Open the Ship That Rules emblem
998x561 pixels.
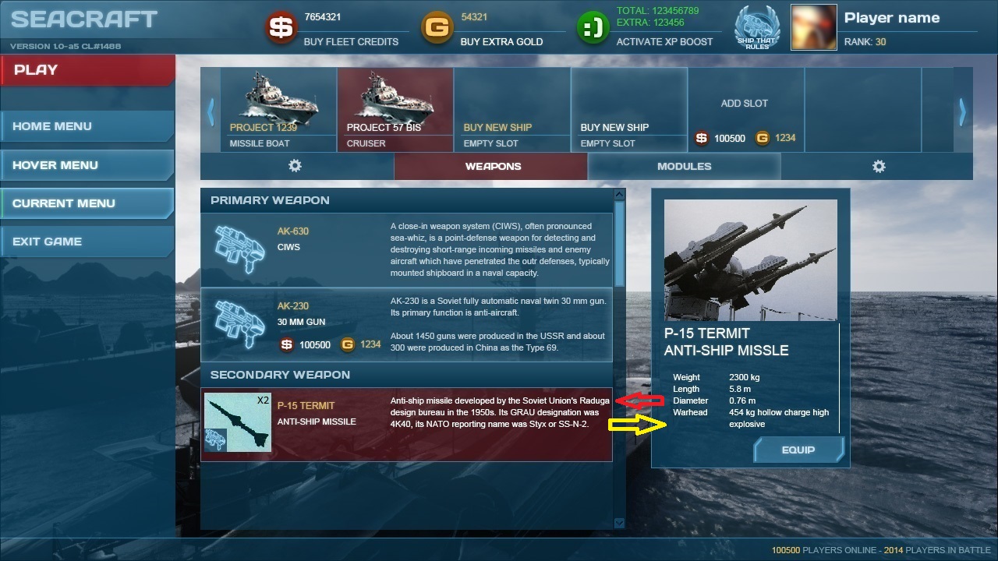757,28
